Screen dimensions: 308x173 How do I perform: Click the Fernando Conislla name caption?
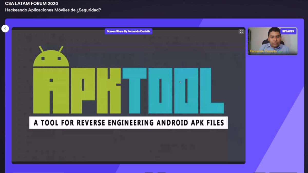263,51
